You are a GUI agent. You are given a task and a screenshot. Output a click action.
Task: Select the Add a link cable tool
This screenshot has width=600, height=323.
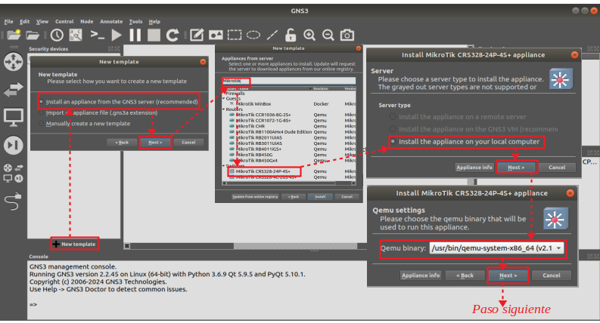click(x=14, y=201)
